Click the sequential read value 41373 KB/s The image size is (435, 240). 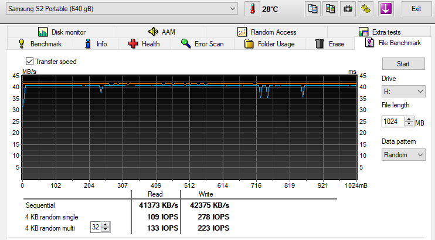coord(158,205)
